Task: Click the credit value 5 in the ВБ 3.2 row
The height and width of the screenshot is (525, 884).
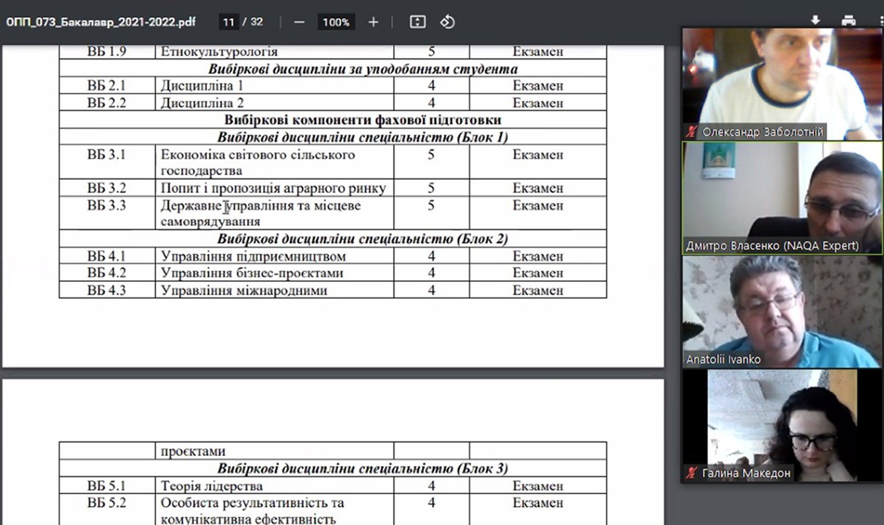Action: [x=431, y=188]
